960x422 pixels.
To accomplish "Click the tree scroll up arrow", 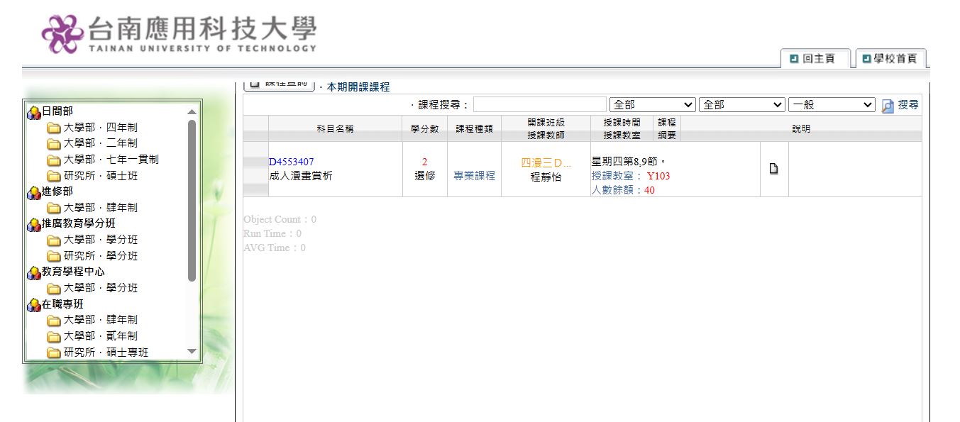I will point(192,111).
